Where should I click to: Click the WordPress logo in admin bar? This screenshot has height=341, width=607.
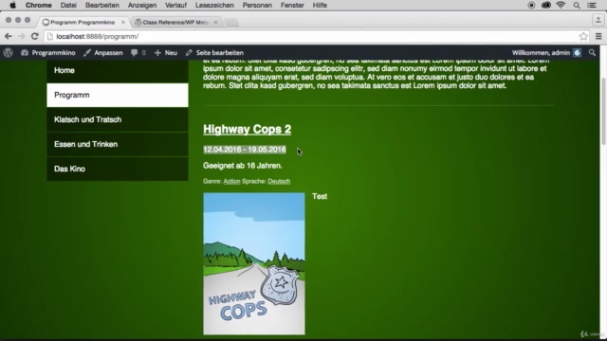coord(9,53)
